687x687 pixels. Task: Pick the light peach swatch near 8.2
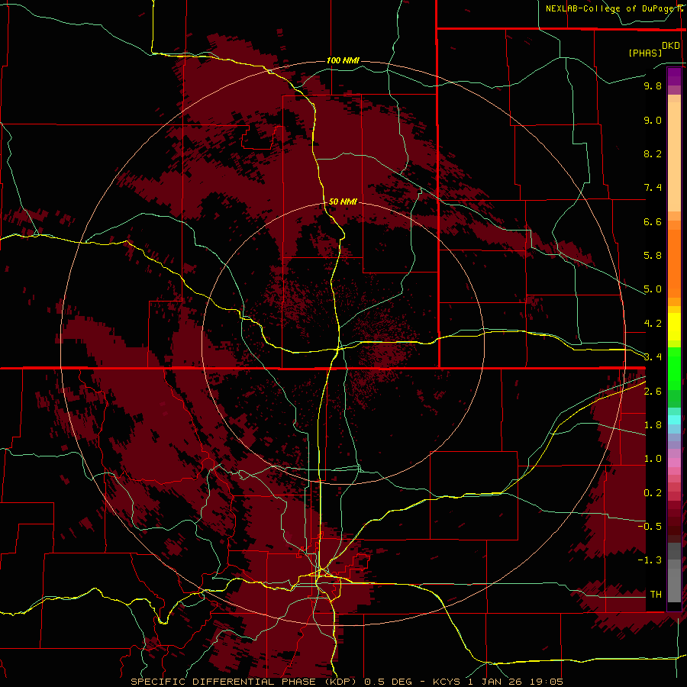674,156
